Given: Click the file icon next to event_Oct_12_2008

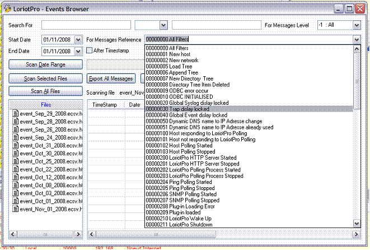Looking at the screenshot, I should coord(15,177).
